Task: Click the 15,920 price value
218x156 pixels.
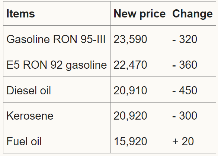Action: [x=130, y=142]
